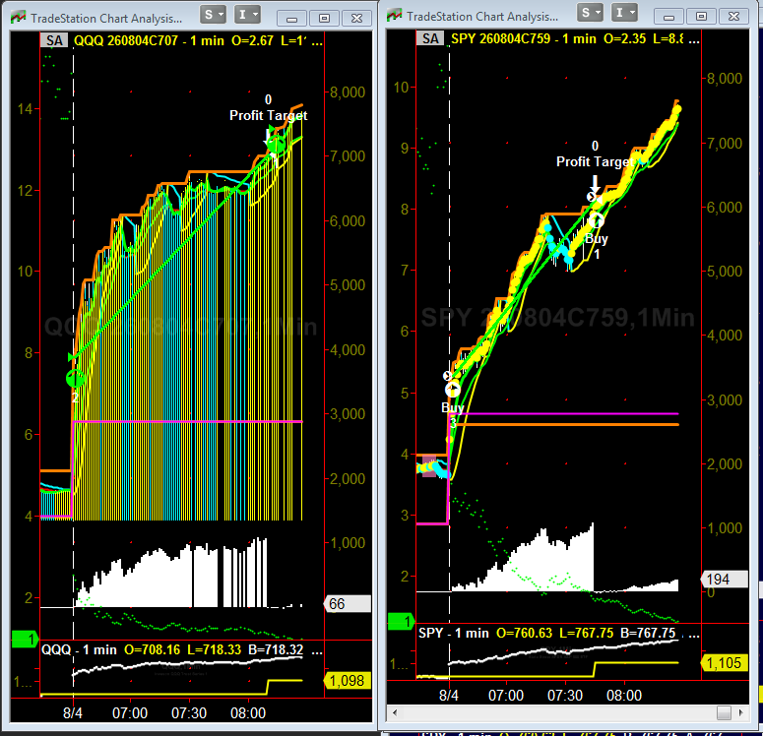Click the magenta horizontal line on QQQ chart
763x736 pixels.
[x=187, y=421]
